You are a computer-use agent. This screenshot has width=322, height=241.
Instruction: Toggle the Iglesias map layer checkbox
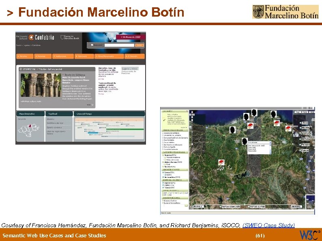coord(300,133)
